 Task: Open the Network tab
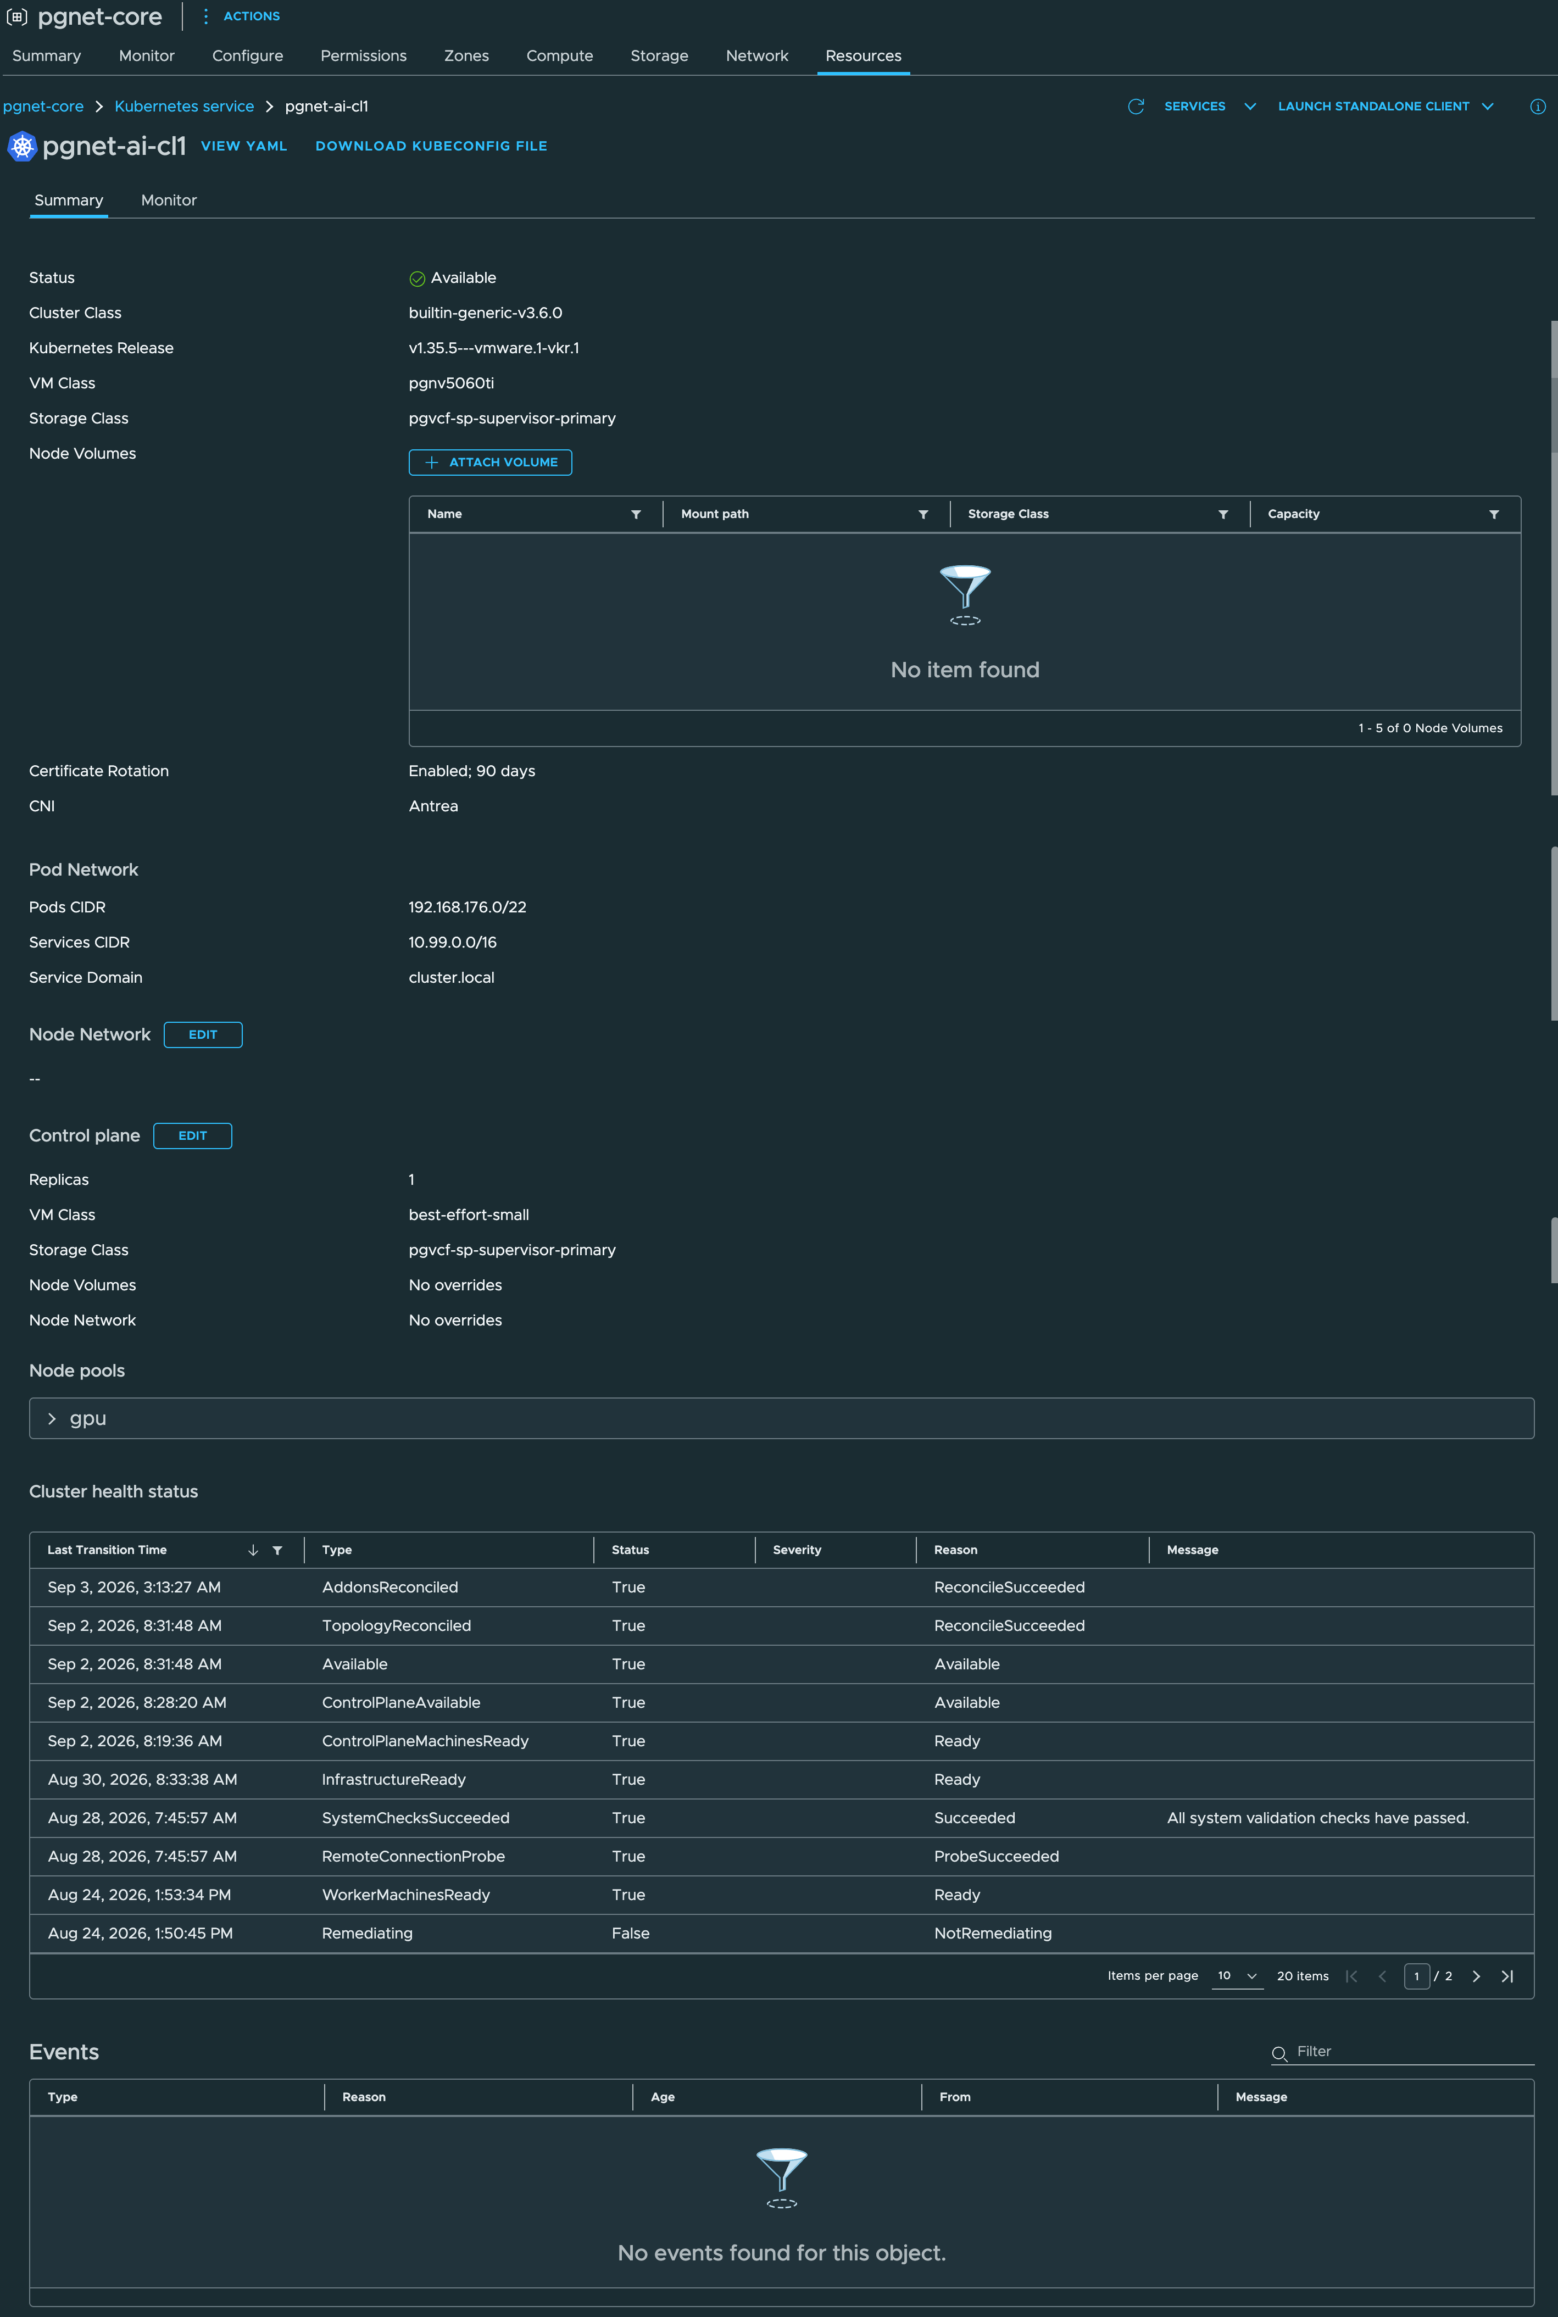point(757,55)
